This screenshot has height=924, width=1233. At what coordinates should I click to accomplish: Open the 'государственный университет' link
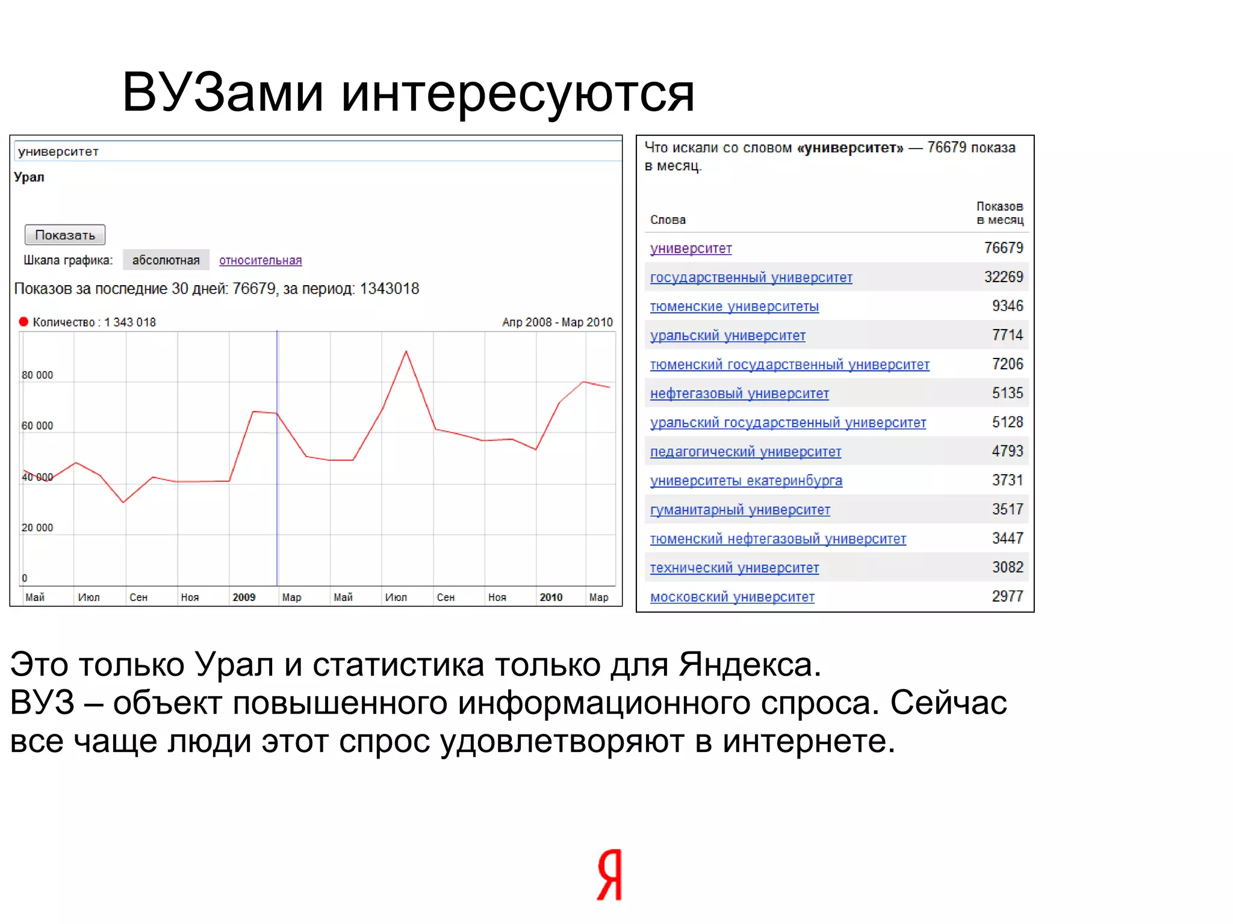click(751, 277)
